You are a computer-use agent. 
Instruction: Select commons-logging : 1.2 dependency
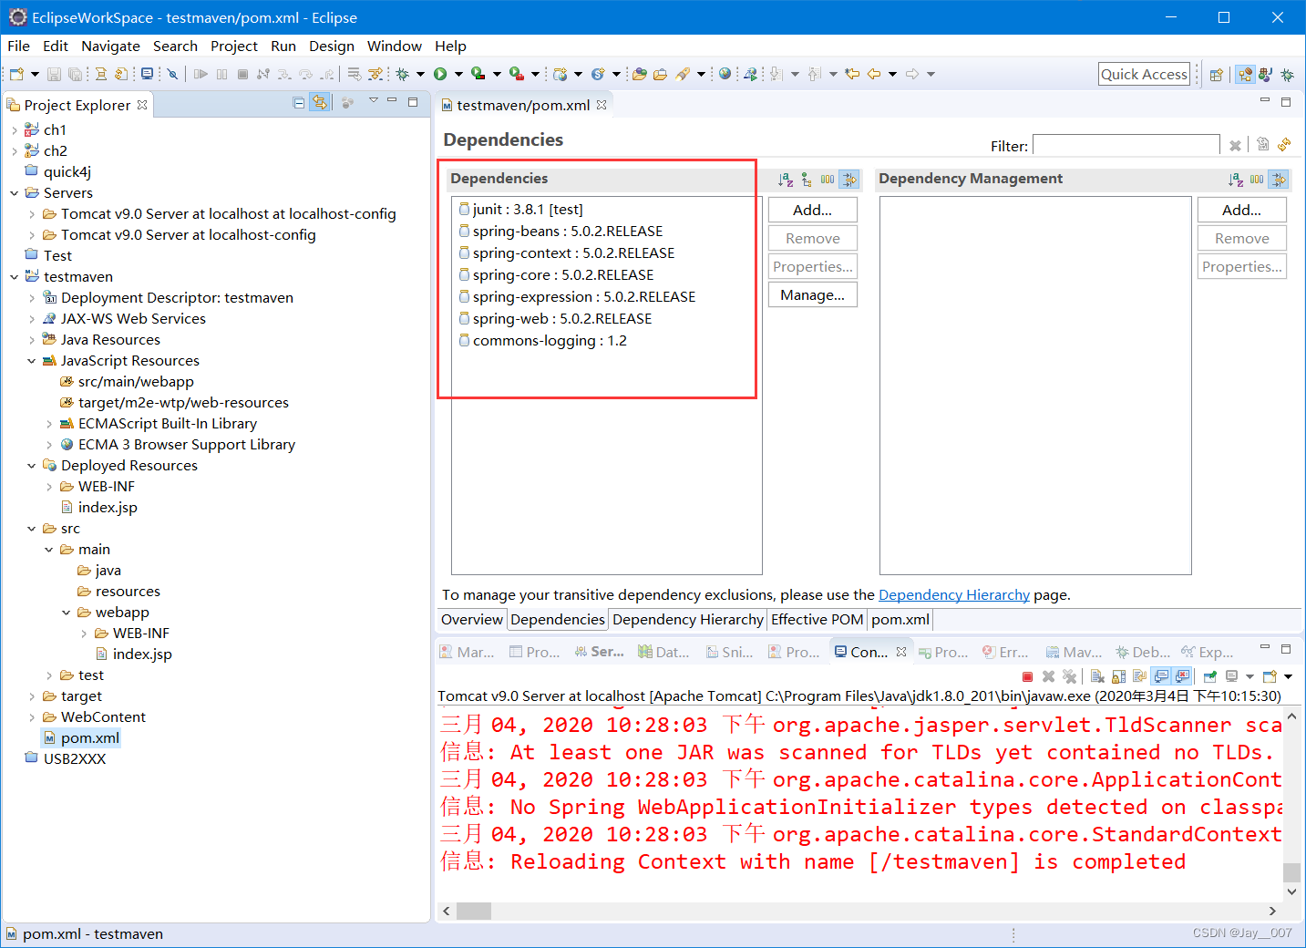pyautogui.click(x=542, y=341)
